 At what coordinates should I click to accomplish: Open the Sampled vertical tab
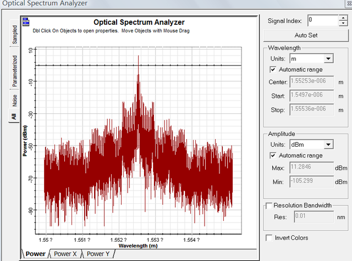click(15, 34)
